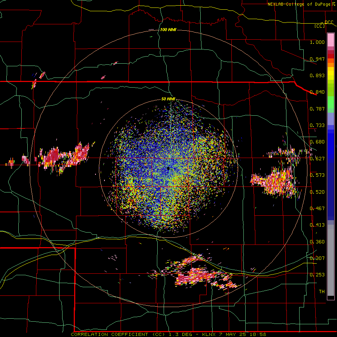337x337 pixels.
Task: Click the 0.627 scale label
Action: pos(317,159)
